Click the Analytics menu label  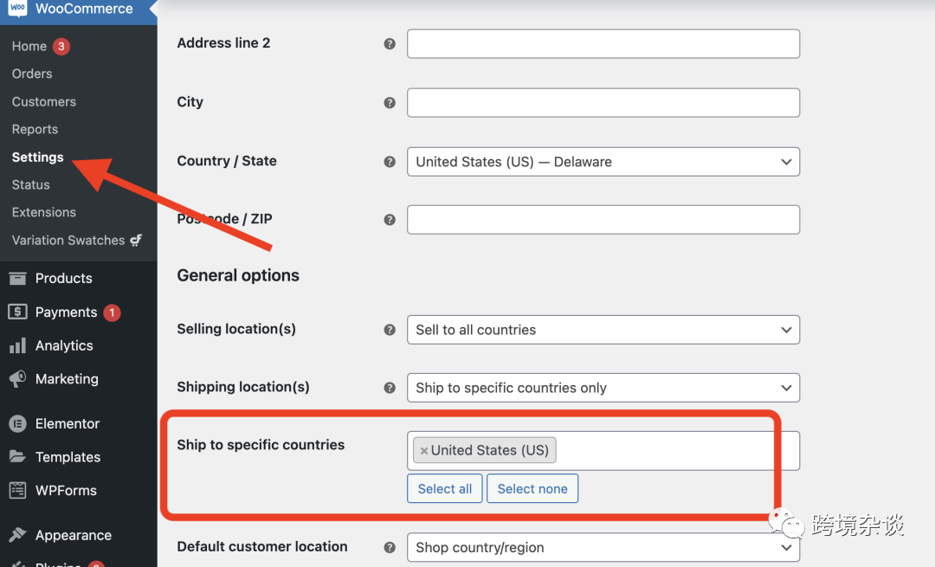64,345
